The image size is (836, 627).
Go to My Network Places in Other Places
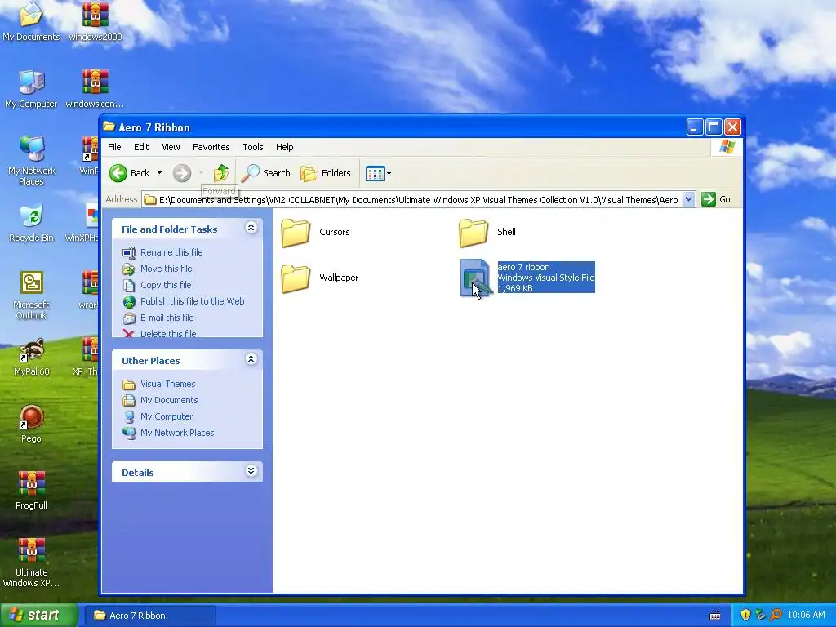pos(177,433)
